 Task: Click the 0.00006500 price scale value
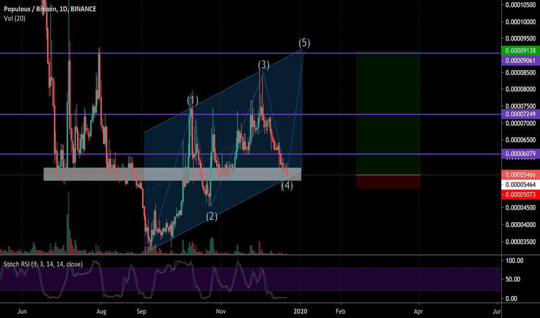520,140
